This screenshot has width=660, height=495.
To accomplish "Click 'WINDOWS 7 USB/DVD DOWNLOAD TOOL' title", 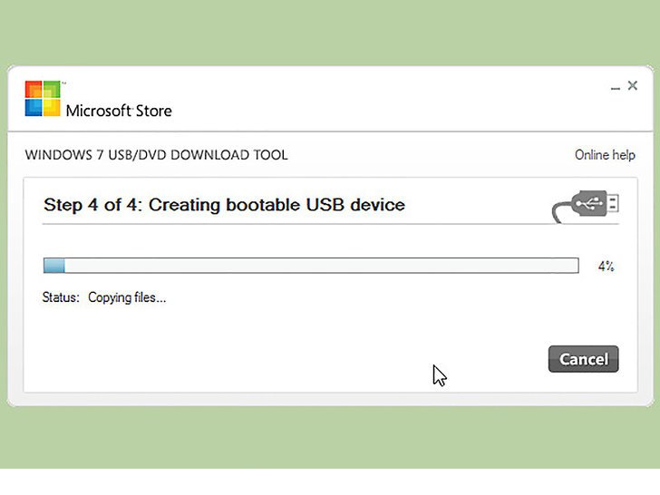I will [x=156, y=155].
